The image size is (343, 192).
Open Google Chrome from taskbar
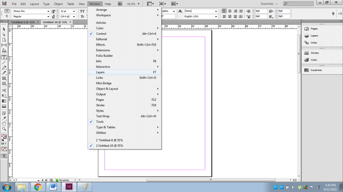pos(38,187)
